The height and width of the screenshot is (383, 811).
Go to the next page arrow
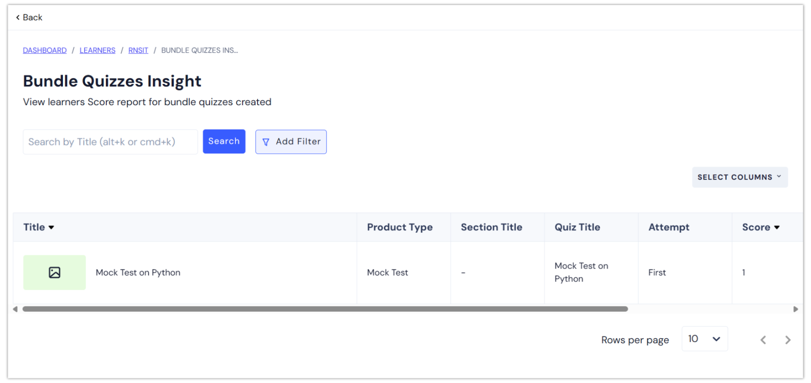pyautogui.click(x=788, y=340)
